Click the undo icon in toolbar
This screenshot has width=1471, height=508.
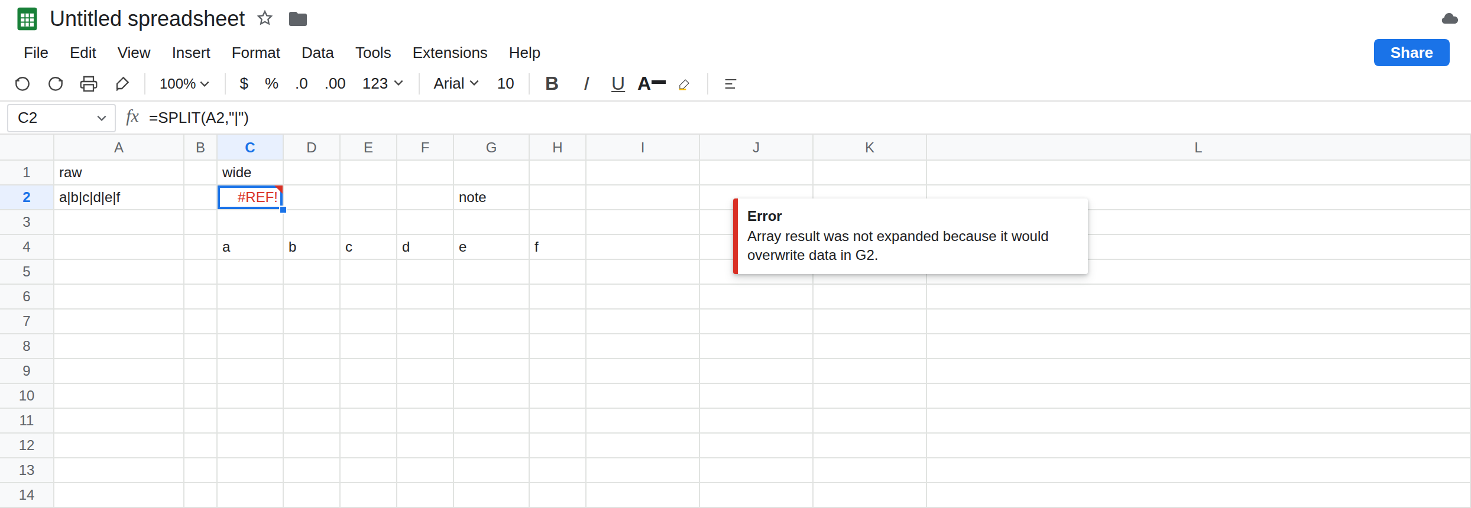22,84
